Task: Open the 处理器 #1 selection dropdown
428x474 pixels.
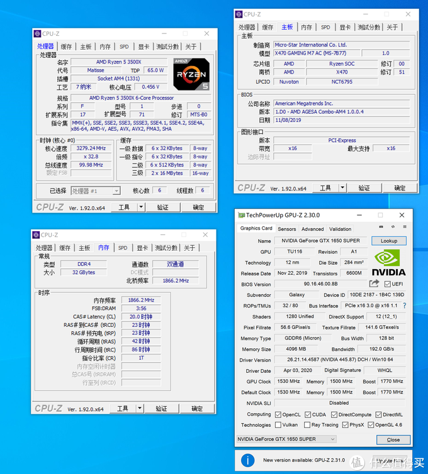Action: [x=96, y=190]
